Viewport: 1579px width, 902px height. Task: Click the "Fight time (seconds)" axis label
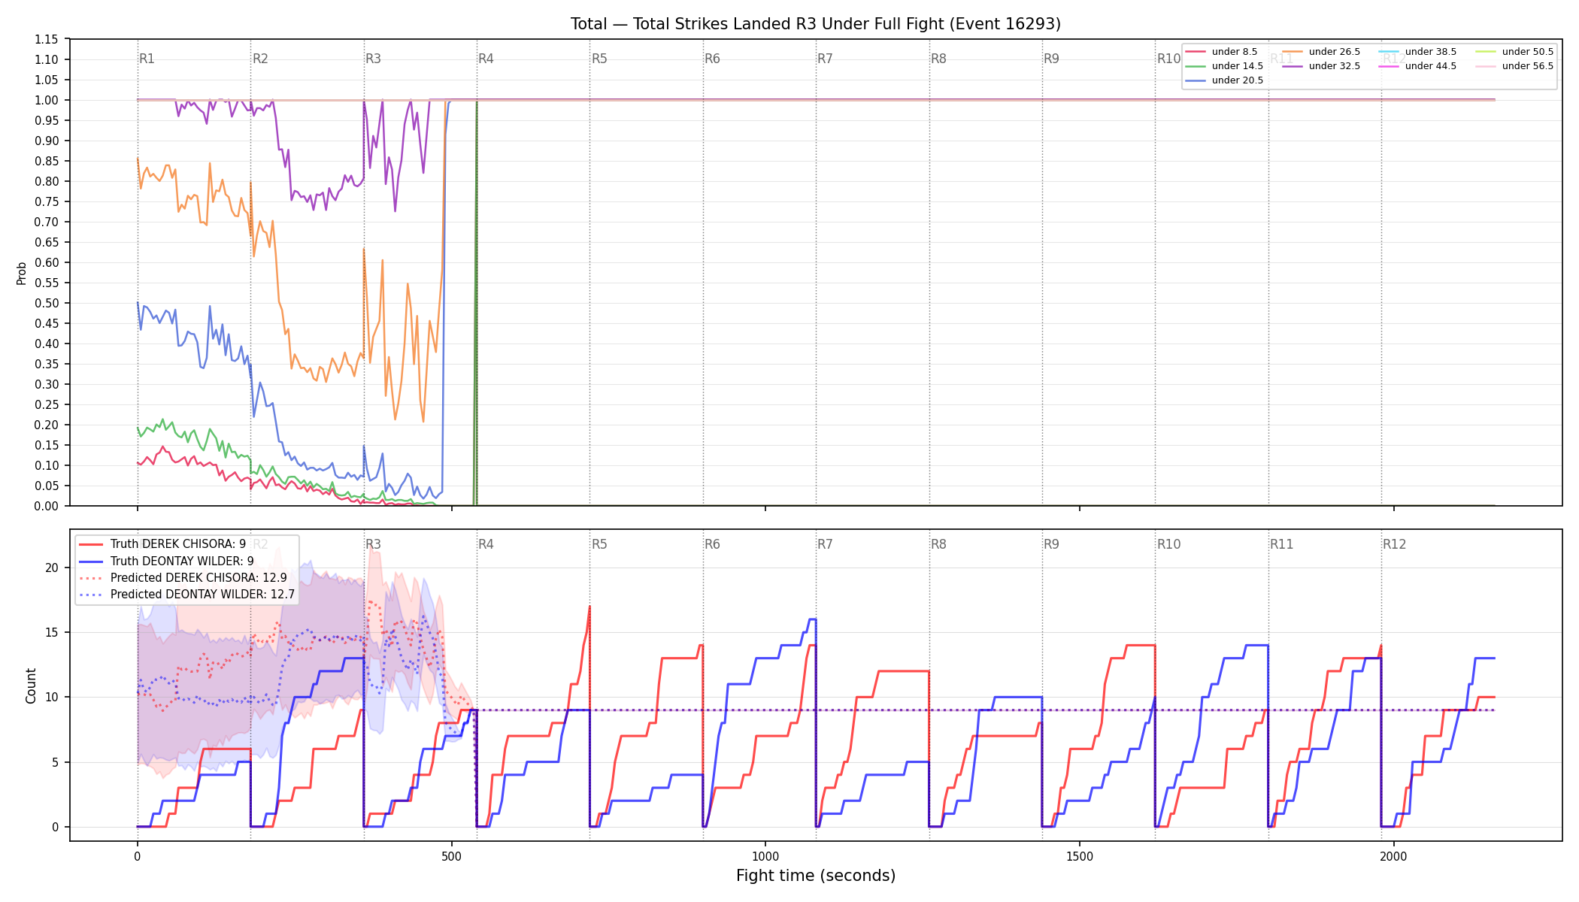pyautogui.click(x=816, y=876)
